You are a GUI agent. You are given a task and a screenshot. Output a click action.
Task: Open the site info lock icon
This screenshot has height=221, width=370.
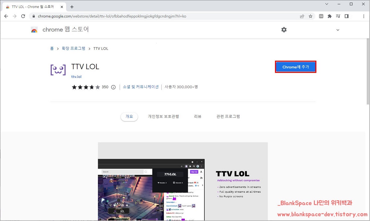[34, 16]
